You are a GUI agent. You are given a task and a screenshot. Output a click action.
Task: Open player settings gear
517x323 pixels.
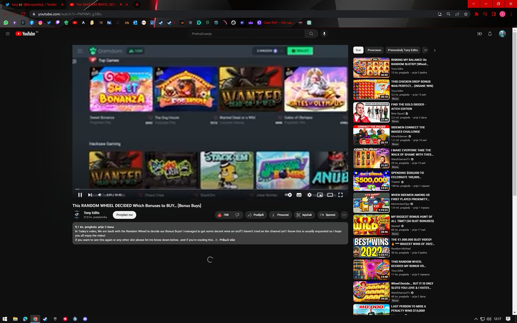pyautogui.click(x=309, y=195)
